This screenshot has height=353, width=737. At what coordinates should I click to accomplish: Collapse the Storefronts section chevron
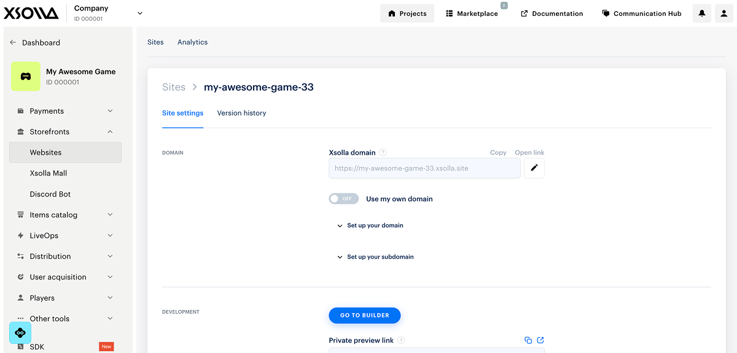[x=111, y=132]
